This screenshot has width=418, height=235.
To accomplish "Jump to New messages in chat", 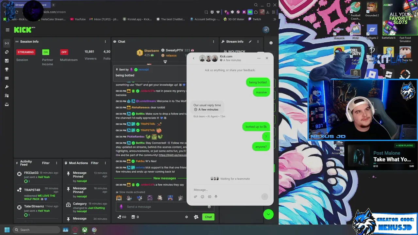I will point(165,178).
